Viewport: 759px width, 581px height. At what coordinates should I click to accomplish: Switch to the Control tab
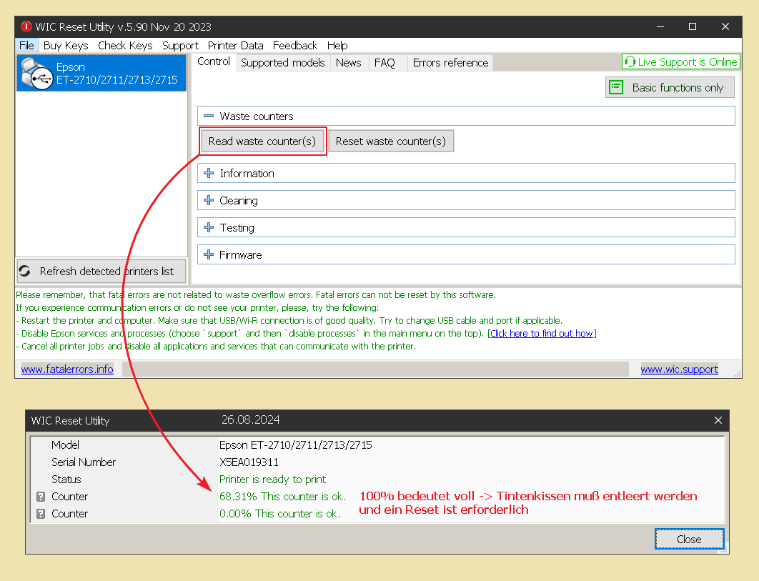214,62
